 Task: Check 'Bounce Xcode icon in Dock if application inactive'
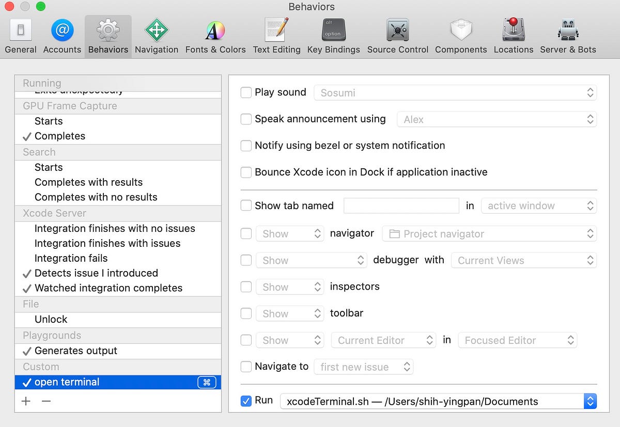[x=246, y=172]
